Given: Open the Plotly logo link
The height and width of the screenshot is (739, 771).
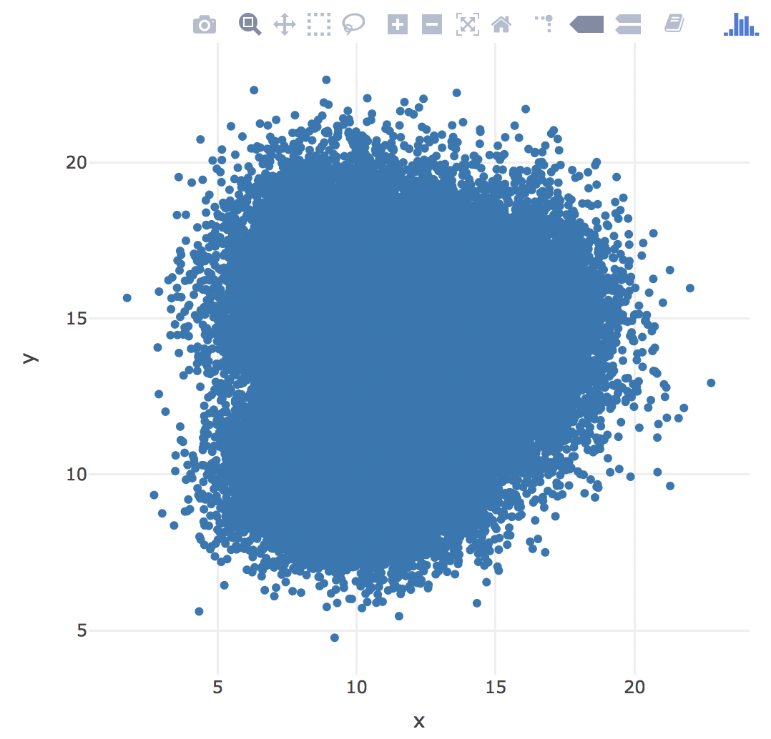Looking at the screenshot, I should click(x=741, y=25).
